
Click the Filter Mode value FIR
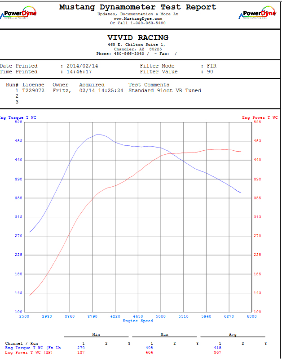[211, 66]
